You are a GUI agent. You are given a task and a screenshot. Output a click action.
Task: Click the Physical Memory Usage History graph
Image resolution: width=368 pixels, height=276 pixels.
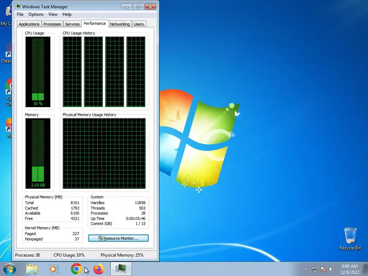pos(104,153)
